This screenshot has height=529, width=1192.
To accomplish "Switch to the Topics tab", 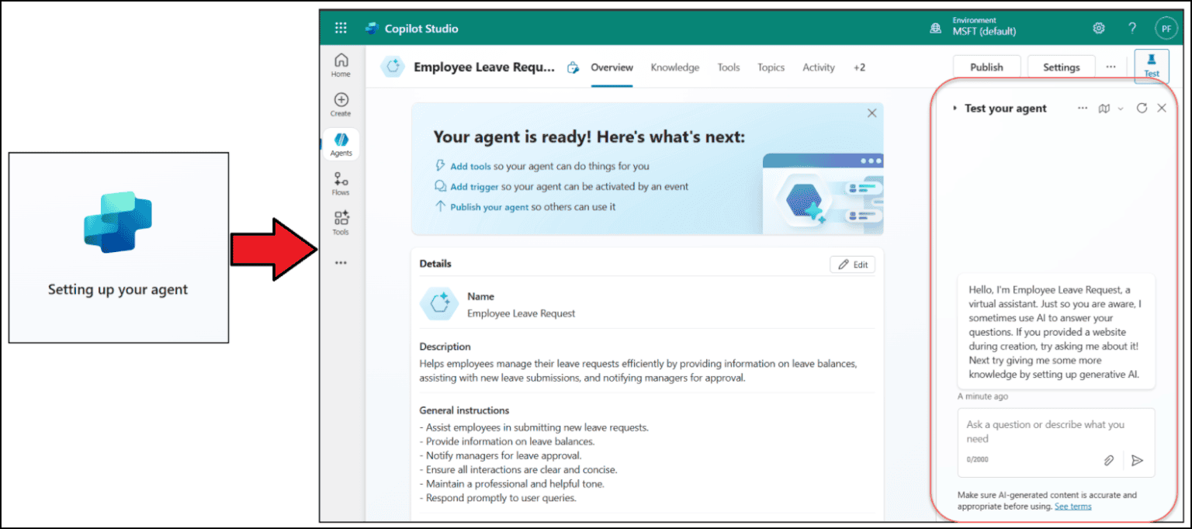I will tap(771, 67).
